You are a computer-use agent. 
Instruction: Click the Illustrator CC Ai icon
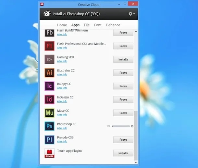(49, 73)
